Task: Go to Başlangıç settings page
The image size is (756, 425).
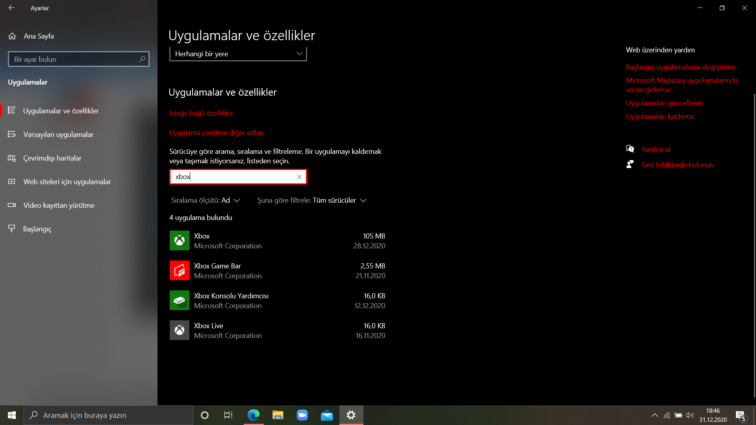Action: [37, 229]
